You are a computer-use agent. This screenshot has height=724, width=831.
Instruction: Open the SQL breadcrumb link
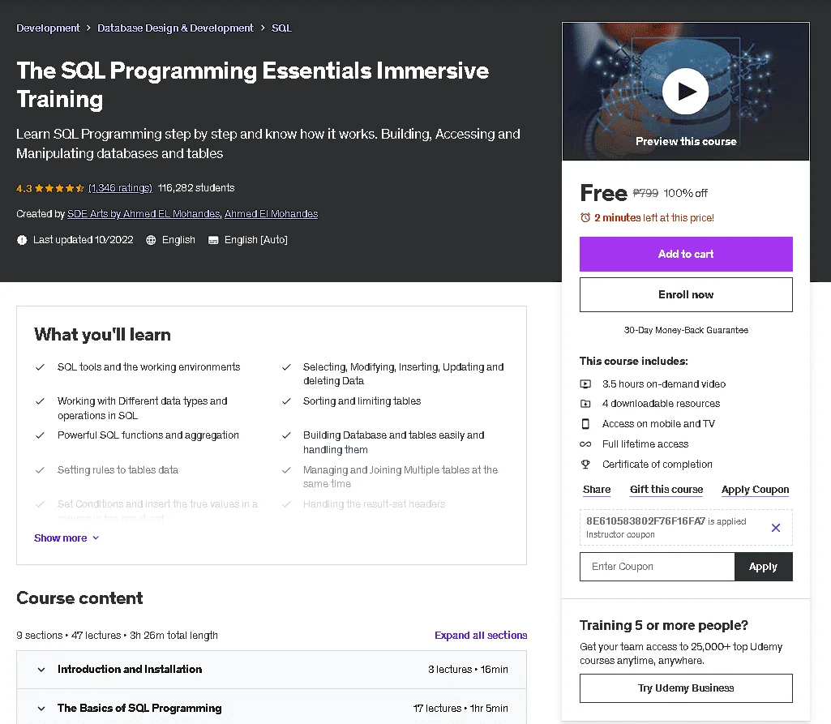pyautogui.click(x=281, y=28)
